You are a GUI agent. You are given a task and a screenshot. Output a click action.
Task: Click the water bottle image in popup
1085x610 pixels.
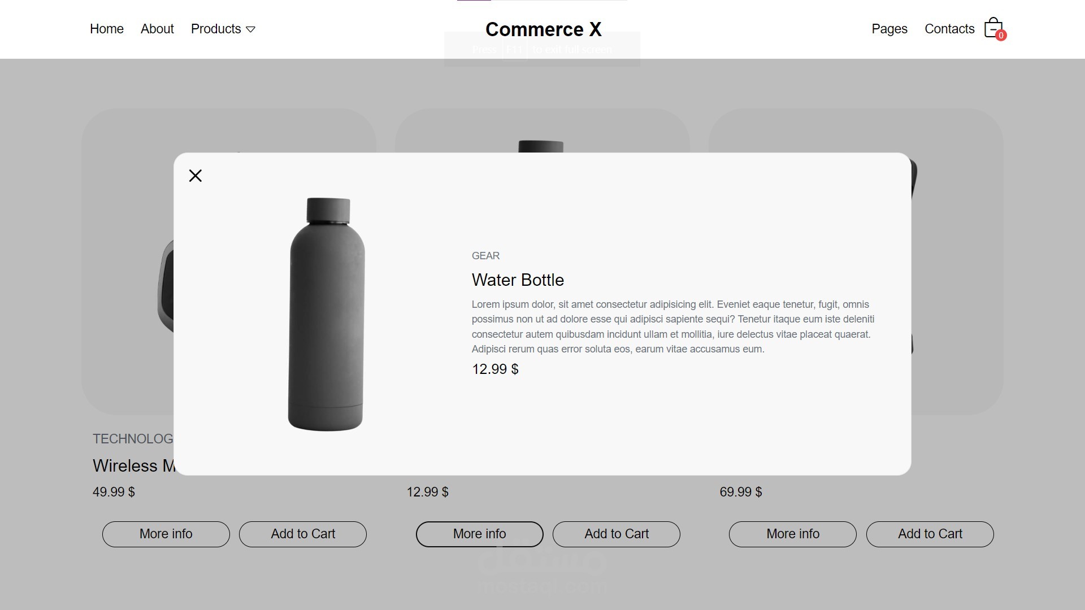click(x=327, y=314)
